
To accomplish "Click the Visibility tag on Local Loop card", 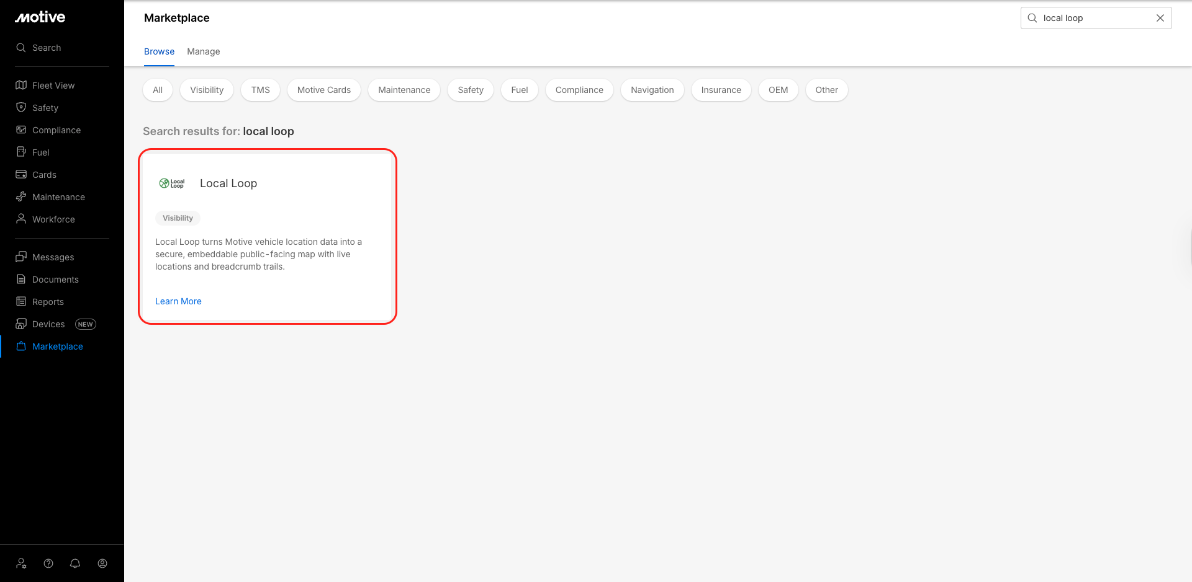I will click(178, 218).
